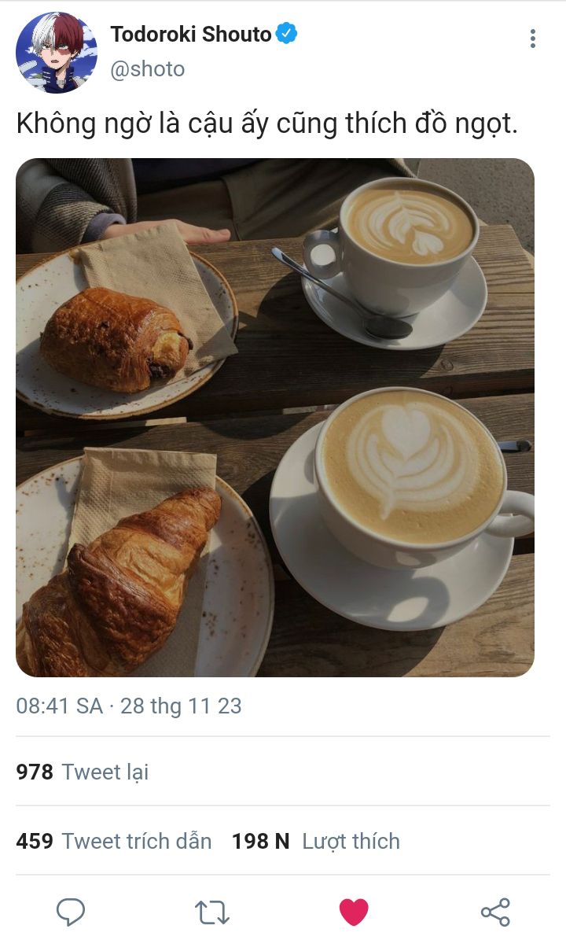This screenshot has width=566, height=940.
Task: Tap the 28 thg 11 23 date
Action: 181,706
